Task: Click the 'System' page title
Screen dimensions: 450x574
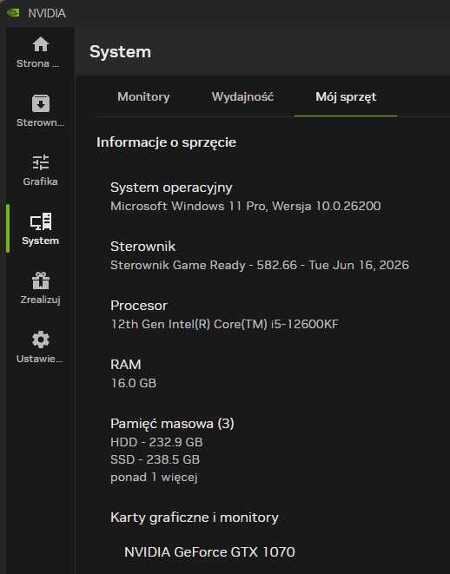Action: (120, 51)
